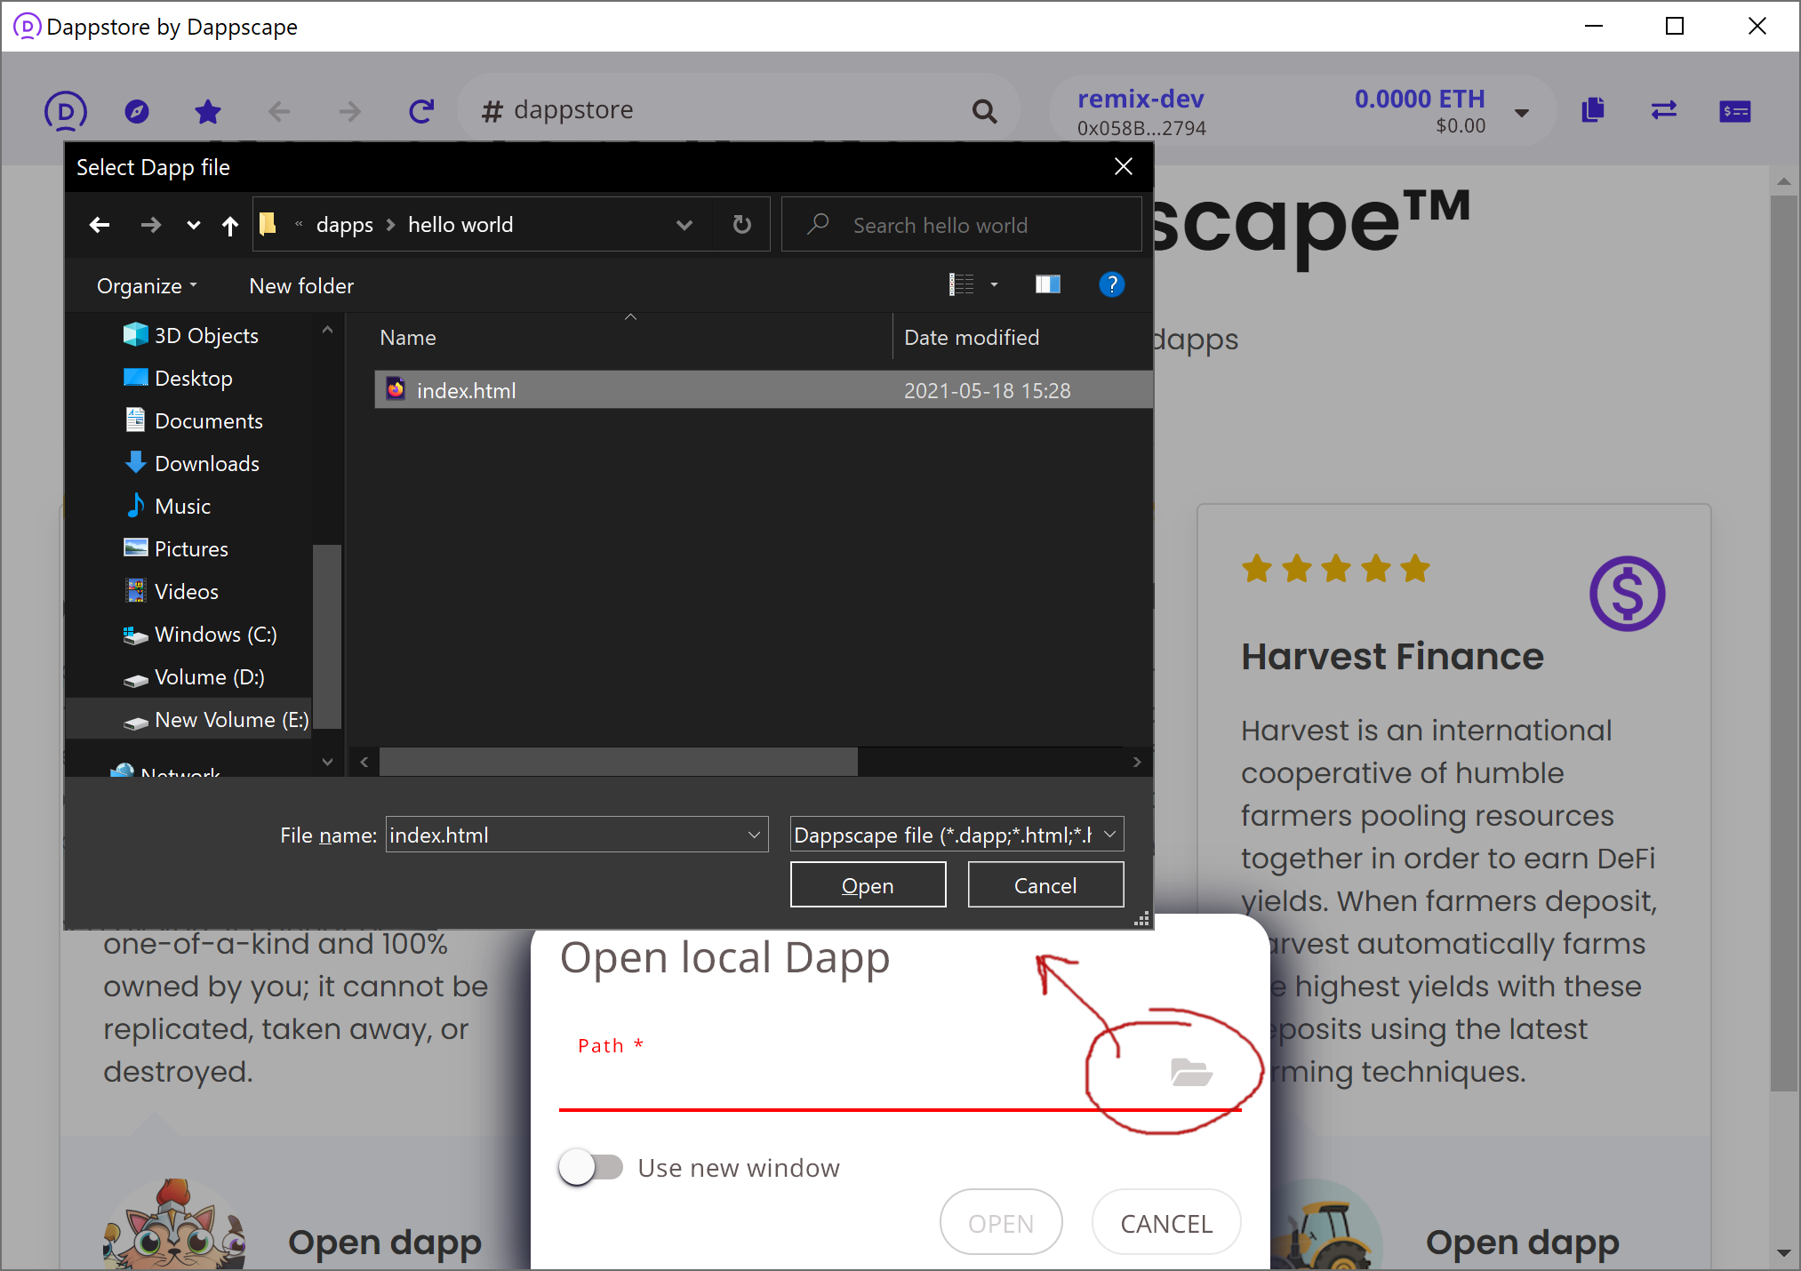Go forward using browser toolbar right arrow
Viewport: 1801px width, 1271px height.
point(350,111)
